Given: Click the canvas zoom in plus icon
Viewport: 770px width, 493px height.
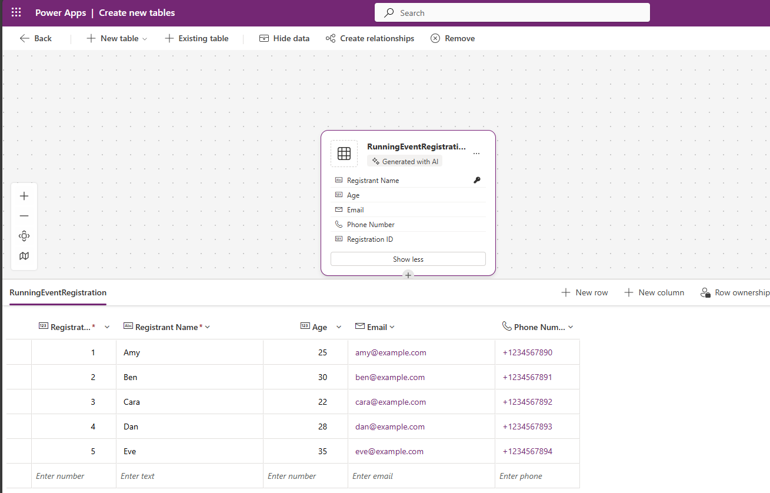Looking at the screenshot, I should coord(24,196).
